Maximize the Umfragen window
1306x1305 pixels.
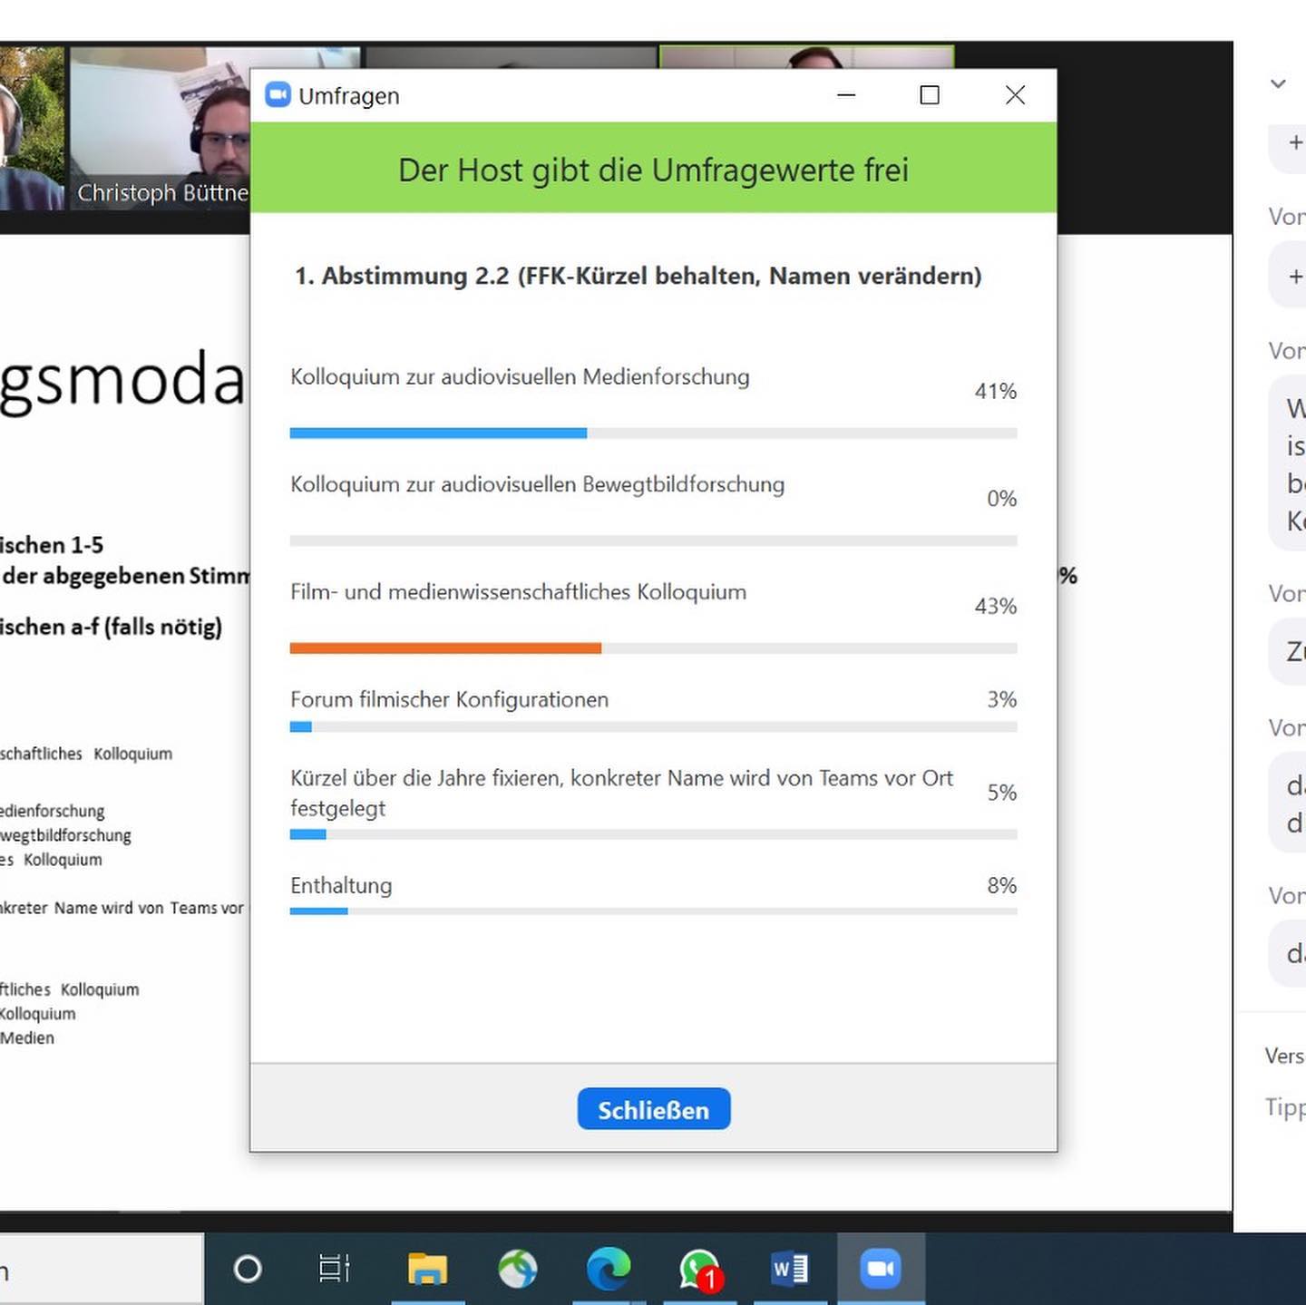coord(929,95)
